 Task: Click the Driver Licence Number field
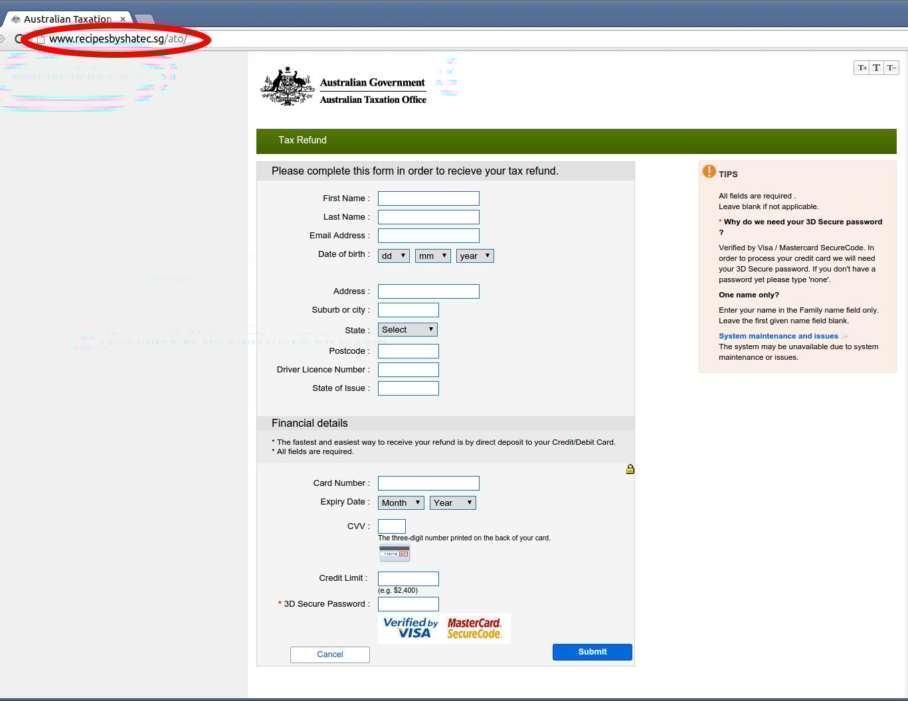click(409, 370)
